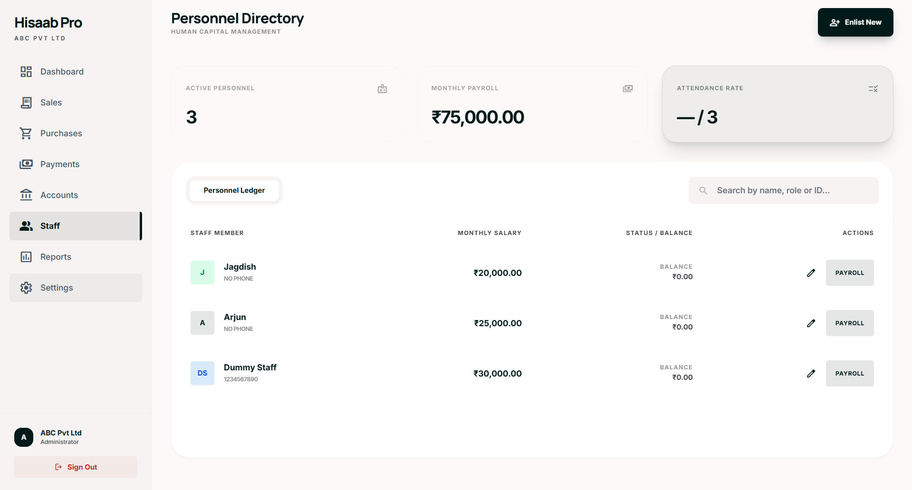Click the salary value ₹20,000.00
Viewport: 912px width, 490px height.
click(x=498, y=273)
